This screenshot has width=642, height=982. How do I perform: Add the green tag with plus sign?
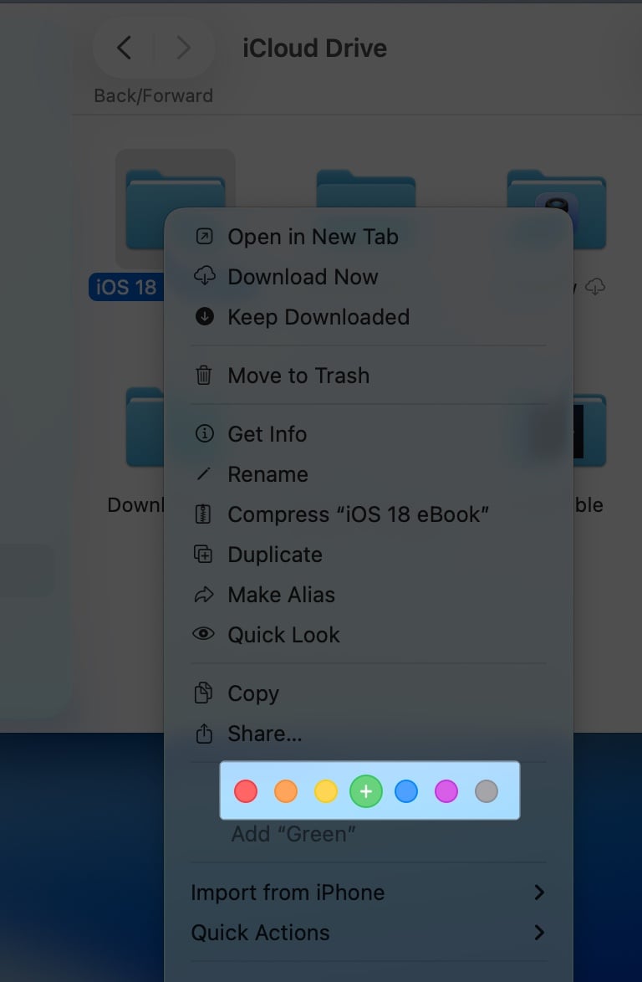pos(366,791)
